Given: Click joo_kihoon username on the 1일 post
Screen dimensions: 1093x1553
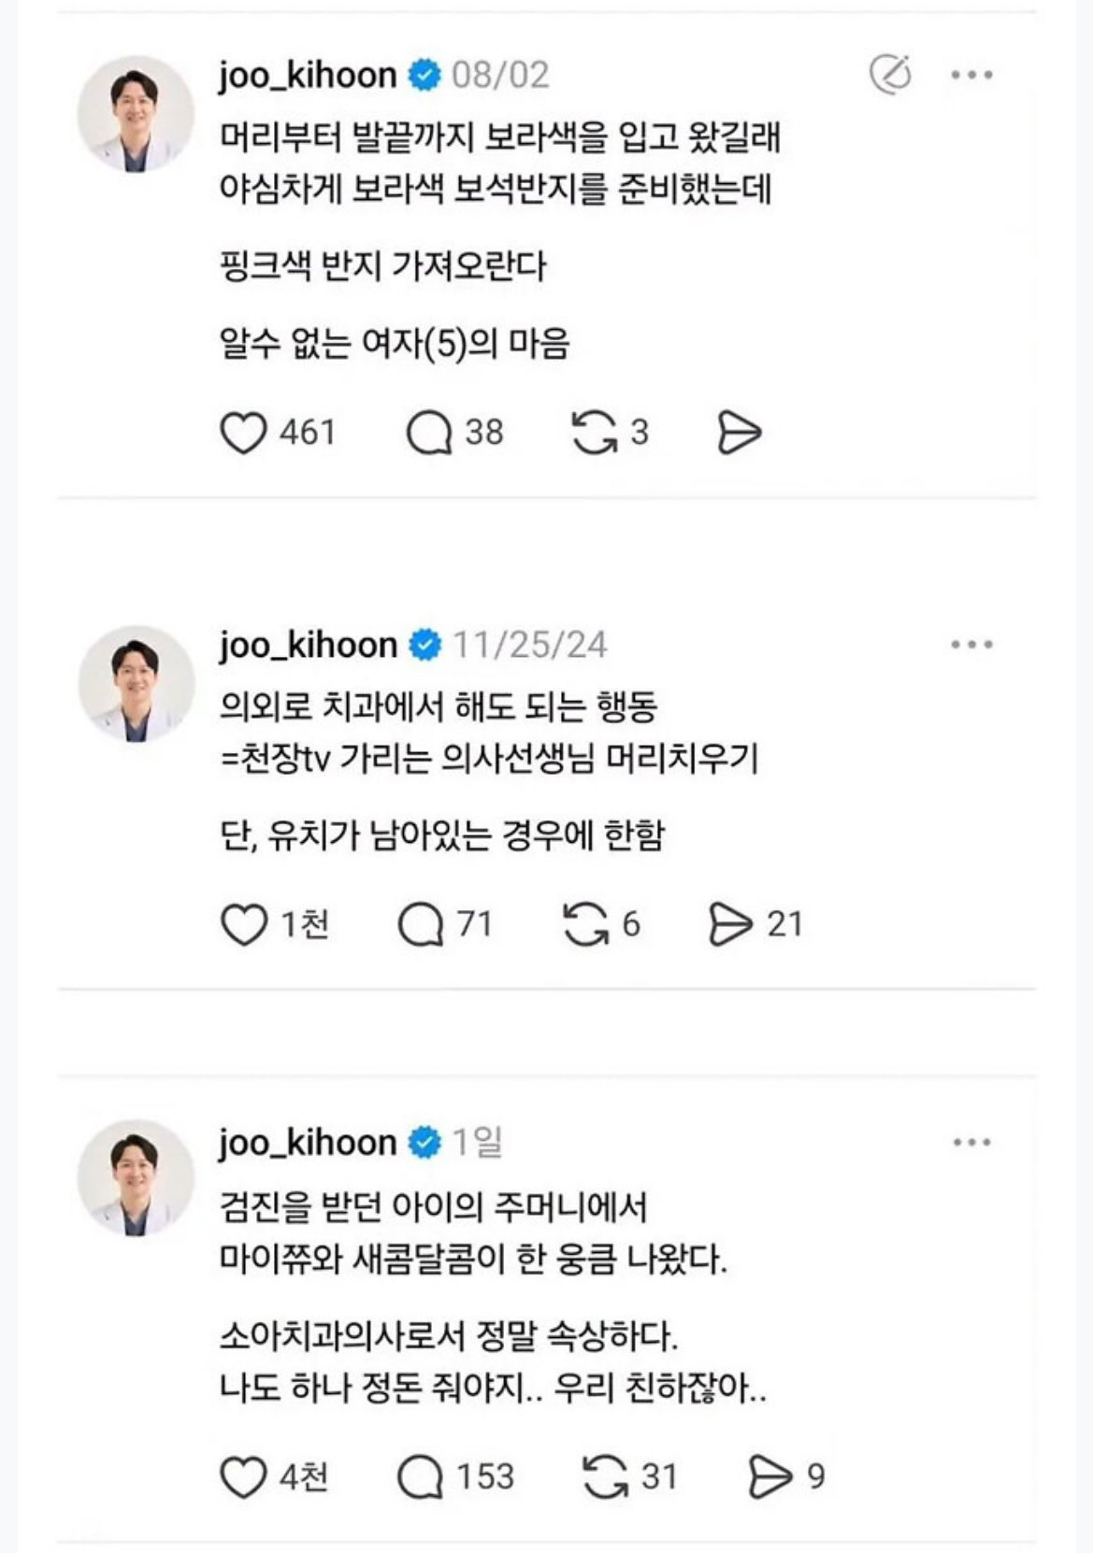Looking at the screenshot, I should 308,1142.
